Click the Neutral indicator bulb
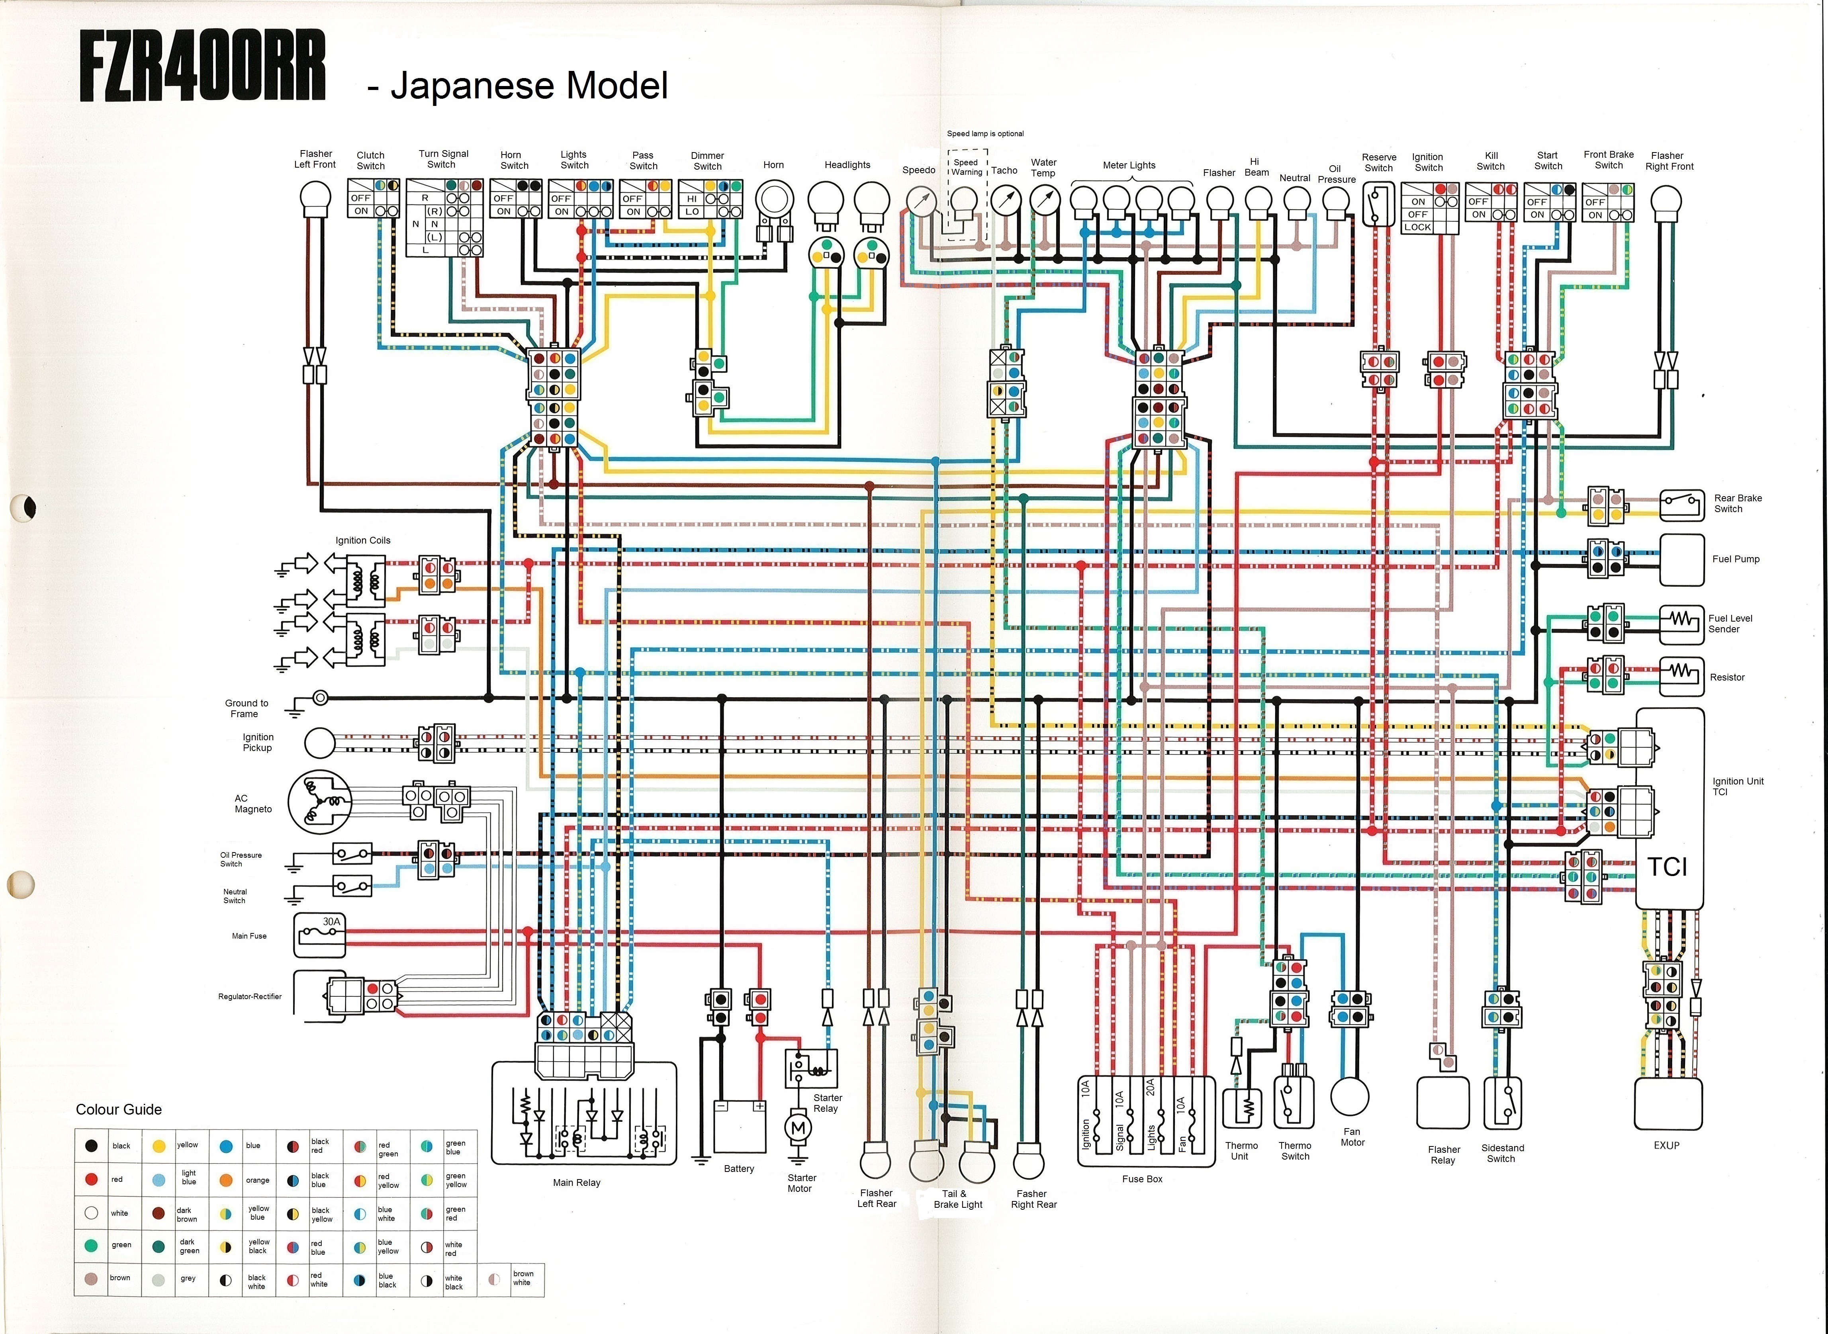 coord(1297,203)
